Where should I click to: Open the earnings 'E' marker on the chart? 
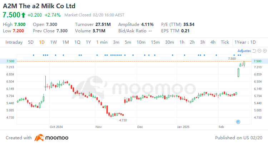238,122
